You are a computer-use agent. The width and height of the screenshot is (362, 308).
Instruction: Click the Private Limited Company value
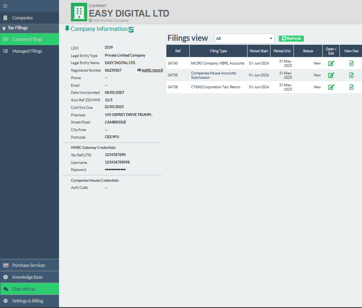[125, 55]
